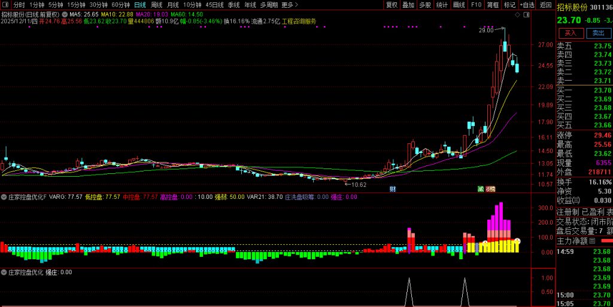613x307 pixels.
Task: Select the 季线 quarterly chart tab
Action: pyautogui.click(x=234, y=5)
